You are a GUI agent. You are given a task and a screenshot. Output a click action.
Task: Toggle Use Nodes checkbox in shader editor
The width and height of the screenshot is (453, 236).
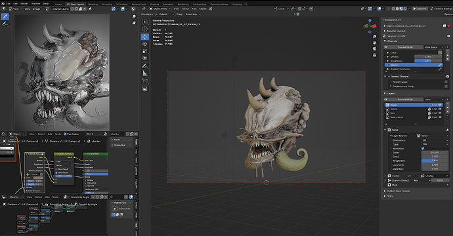[65, 134]
